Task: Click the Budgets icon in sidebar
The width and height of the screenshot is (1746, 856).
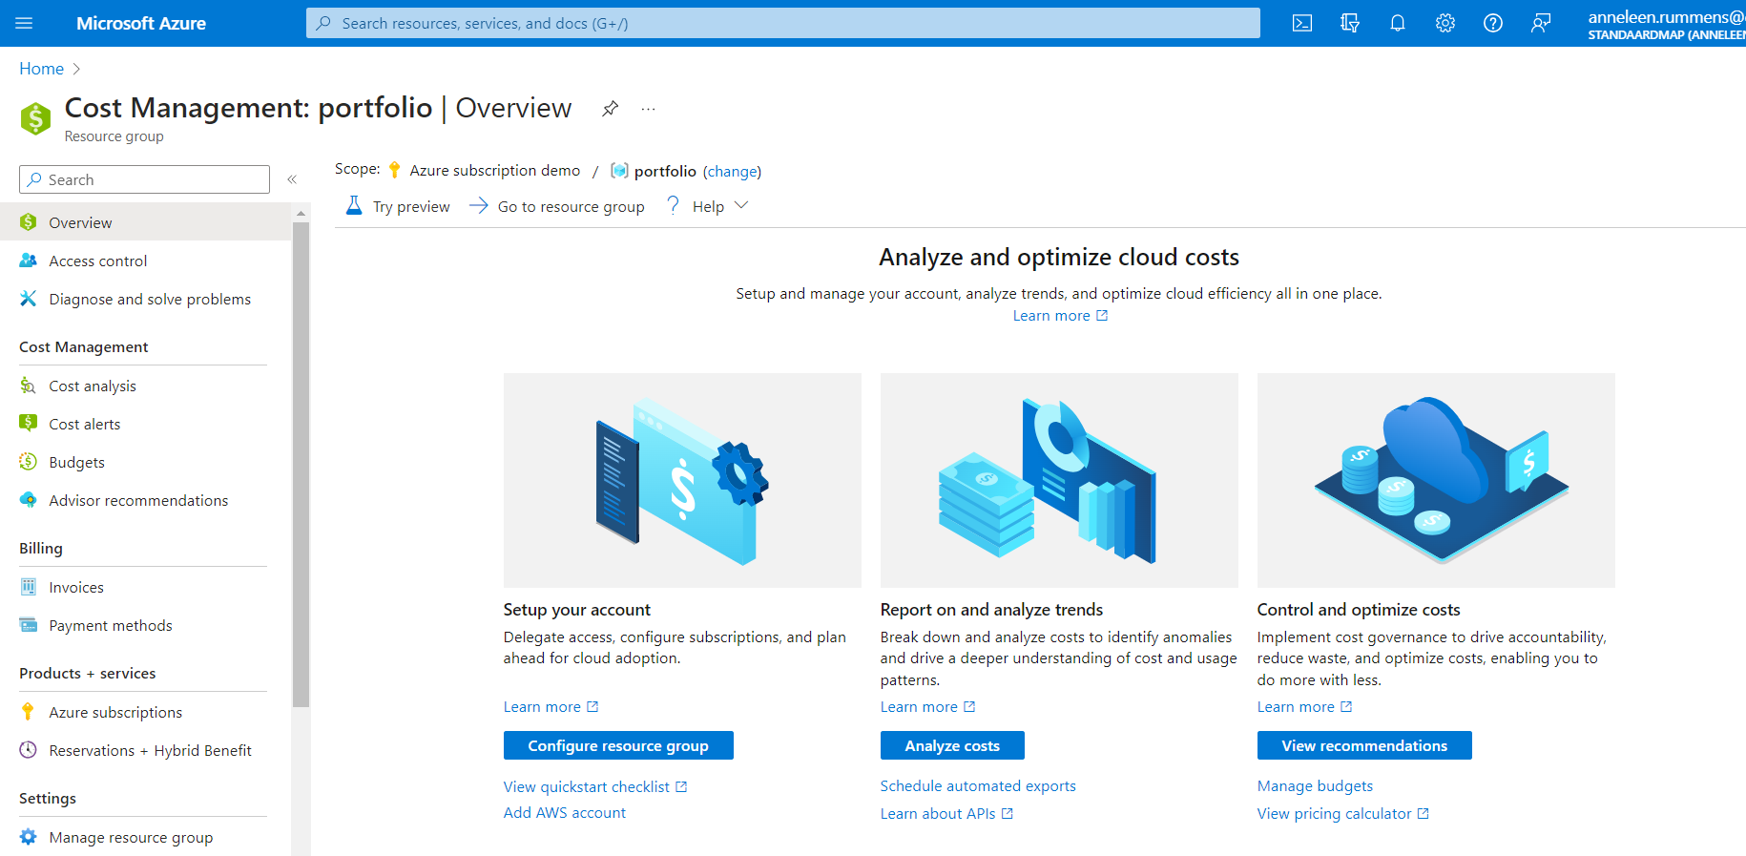Action: [x=29, y=462]
